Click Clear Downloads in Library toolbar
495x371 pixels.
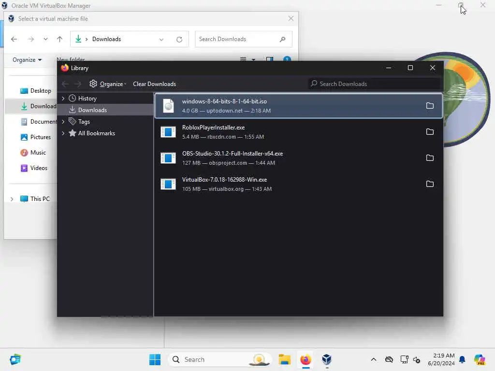(154, 84)
